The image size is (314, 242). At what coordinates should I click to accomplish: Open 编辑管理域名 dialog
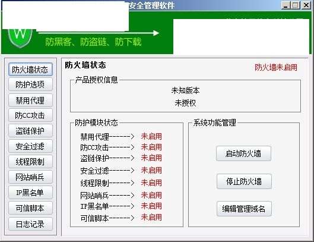coord(244,209)
